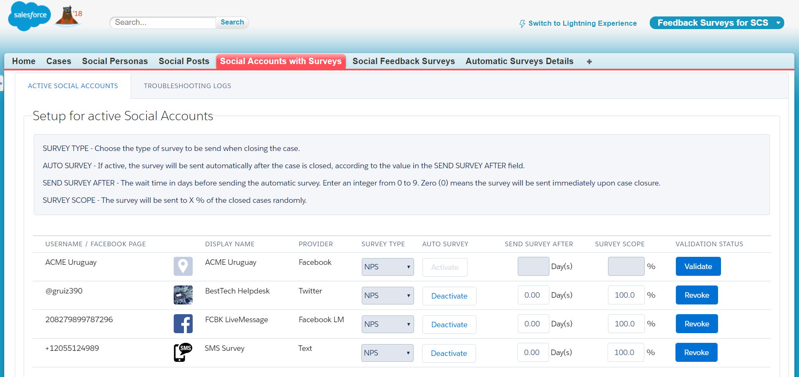Click Survey Scope field for FCBK LiveMessage
Screen dimensions: 799x377
(x=626, y=324)
